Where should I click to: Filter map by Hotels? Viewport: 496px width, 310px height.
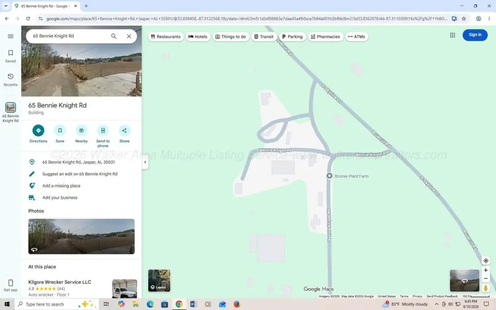click(x=198, y=37)
